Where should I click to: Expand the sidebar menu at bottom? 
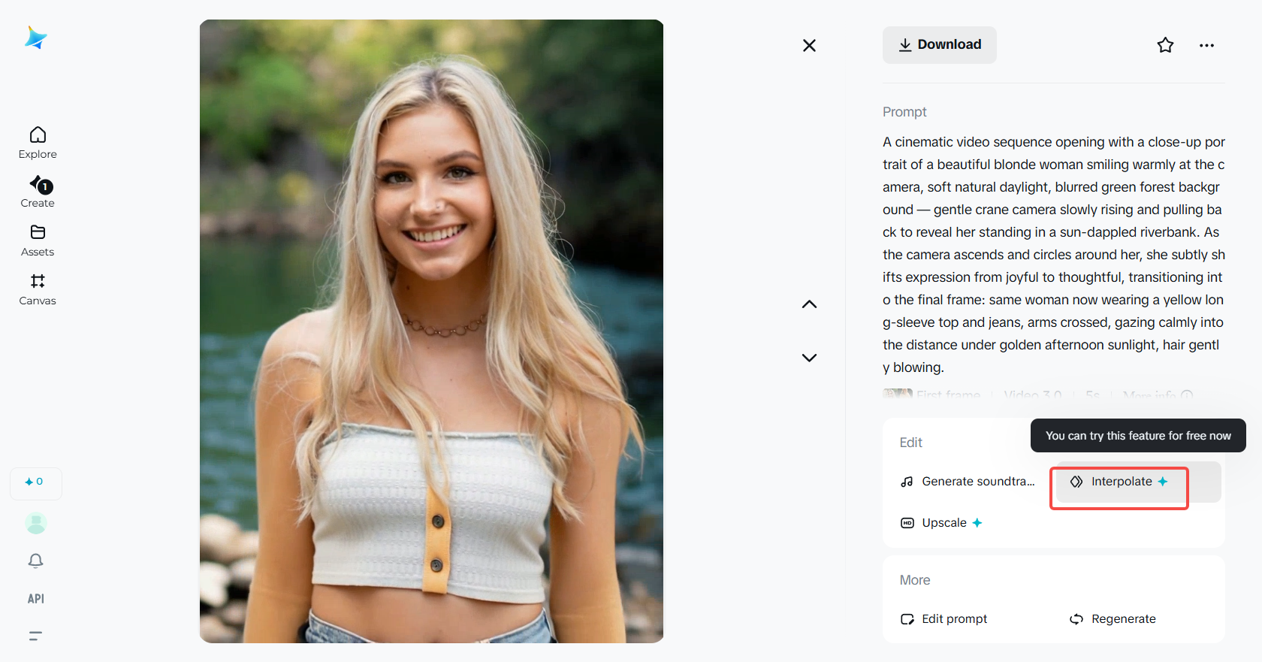(35, 636)
